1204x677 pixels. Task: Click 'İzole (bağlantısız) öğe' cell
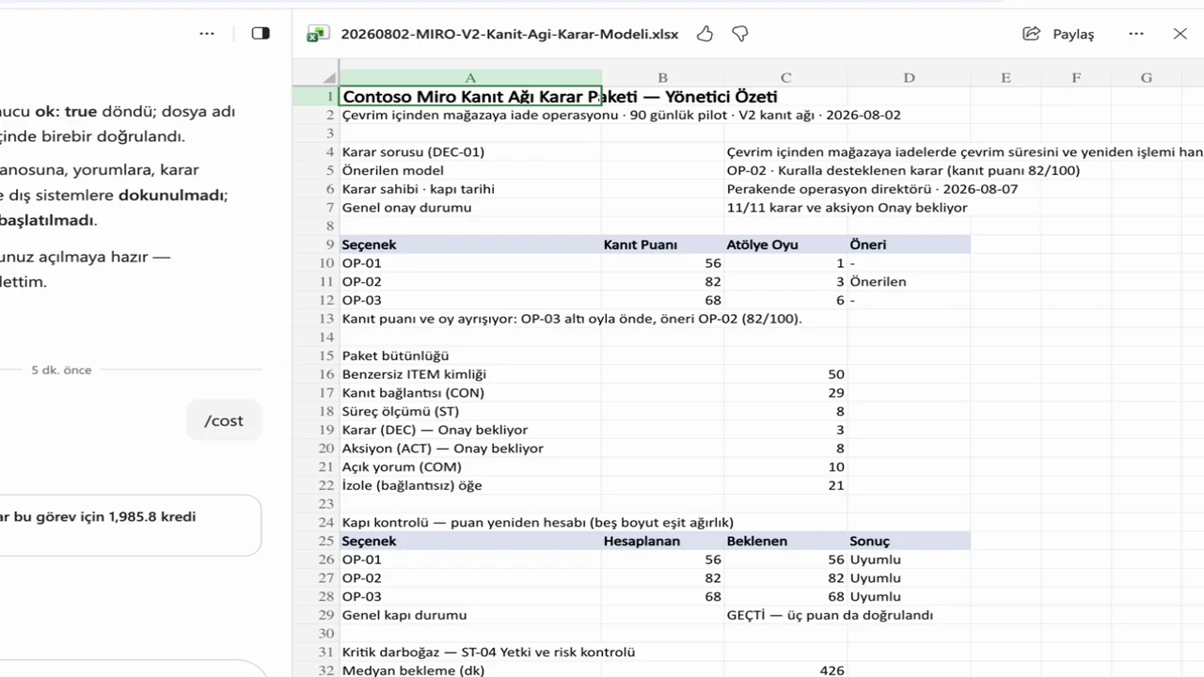470,485
